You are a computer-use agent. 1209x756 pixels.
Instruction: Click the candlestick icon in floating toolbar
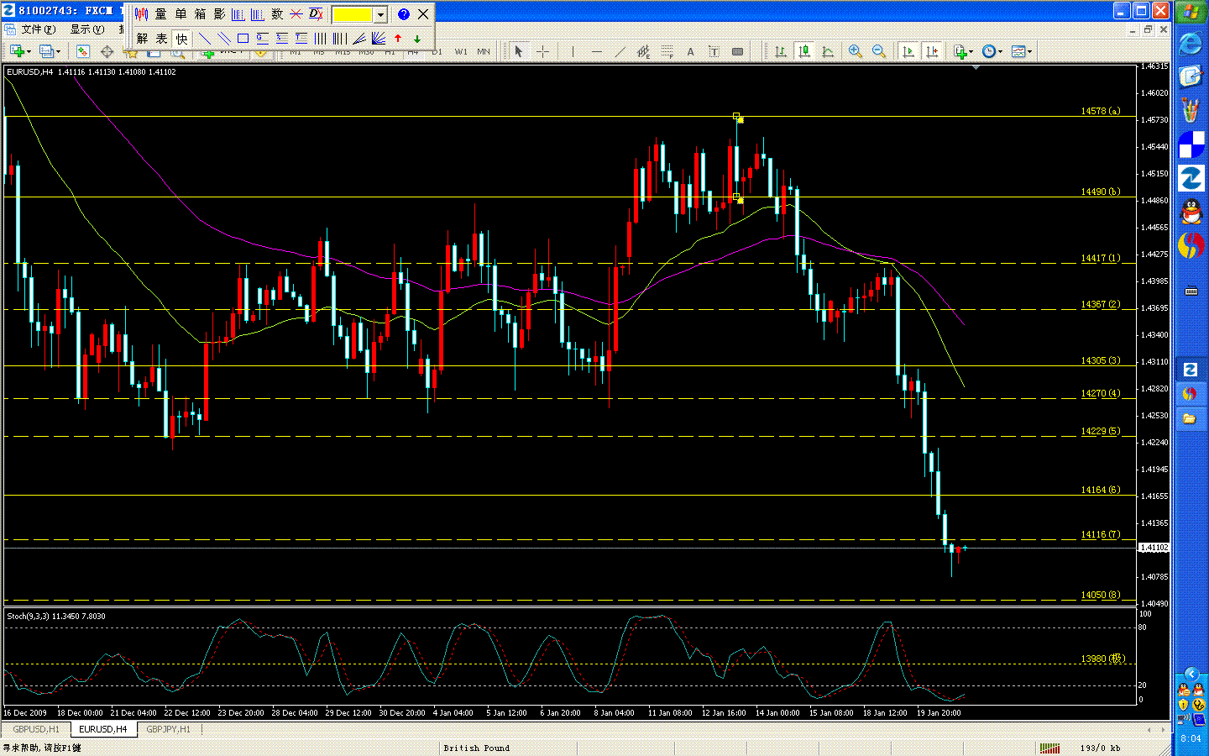pos(142,14)
